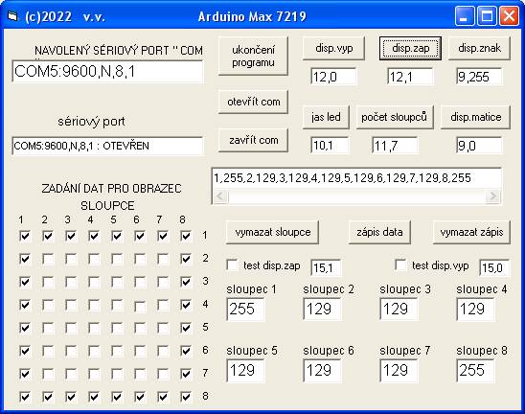Click the zápis data button
The width and height of the screenshot is (525, 414).
tap(379, 232)
